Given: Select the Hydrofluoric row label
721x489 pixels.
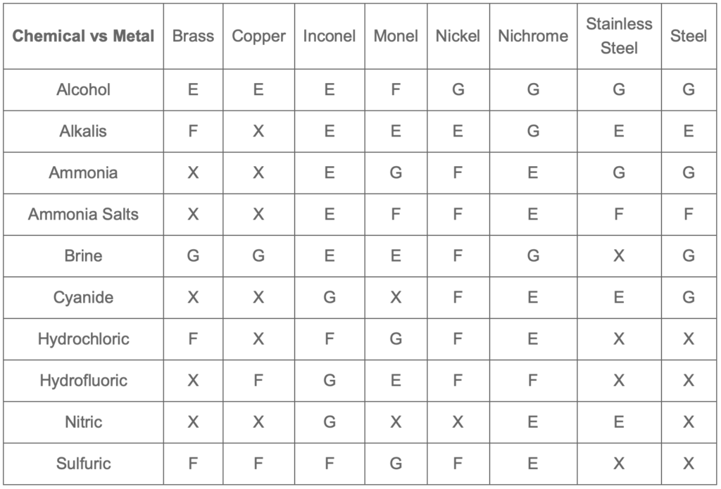Looking at the screenshot, I should pos(83,381).
